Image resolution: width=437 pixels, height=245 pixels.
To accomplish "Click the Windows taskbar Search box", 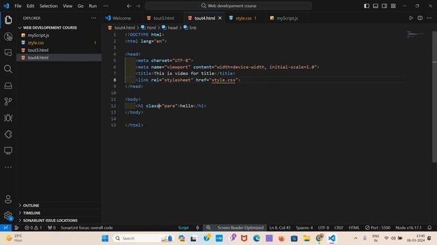I will 142,238.
